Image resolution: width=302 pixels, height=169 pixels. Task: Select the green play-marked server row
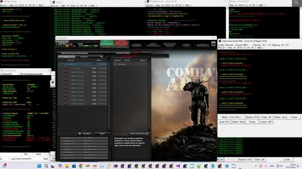point(83,64)
